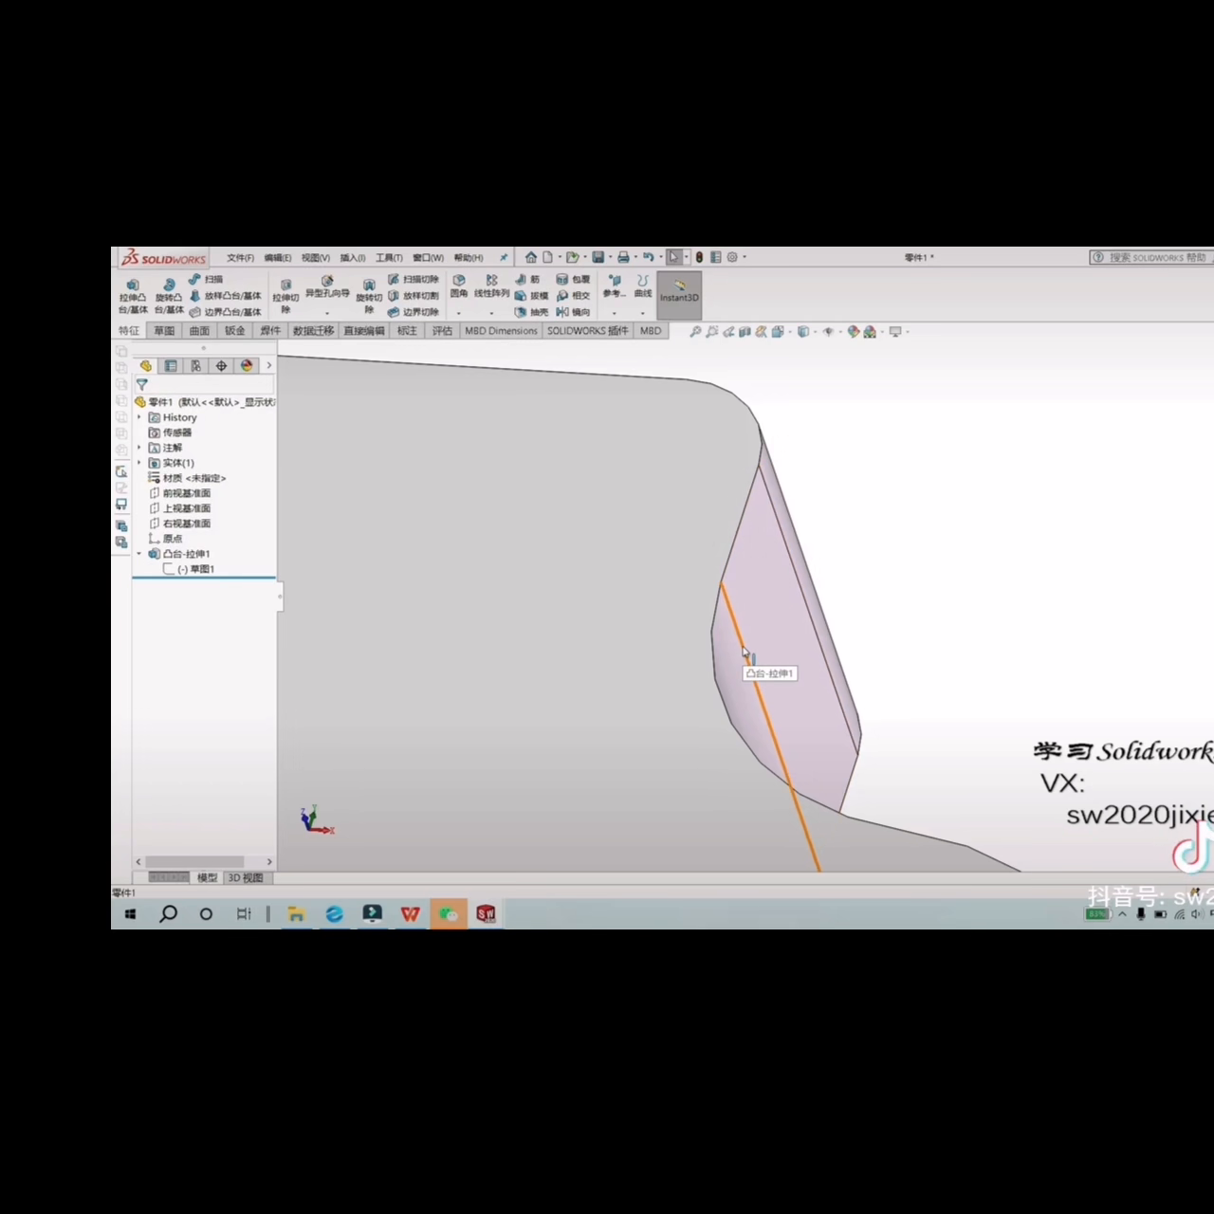
Task: Open the 编辑(E) menu
Action: click(278, 258)
